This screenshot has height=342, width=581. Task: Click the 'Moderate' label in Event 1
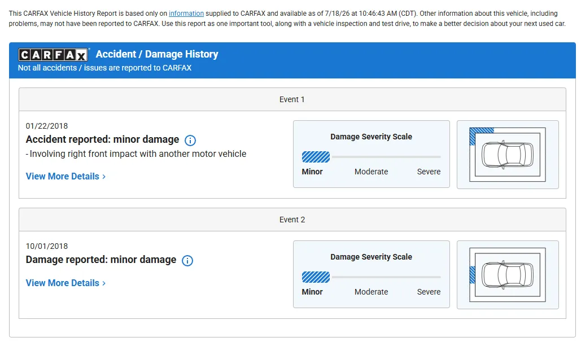pos(372,172)
